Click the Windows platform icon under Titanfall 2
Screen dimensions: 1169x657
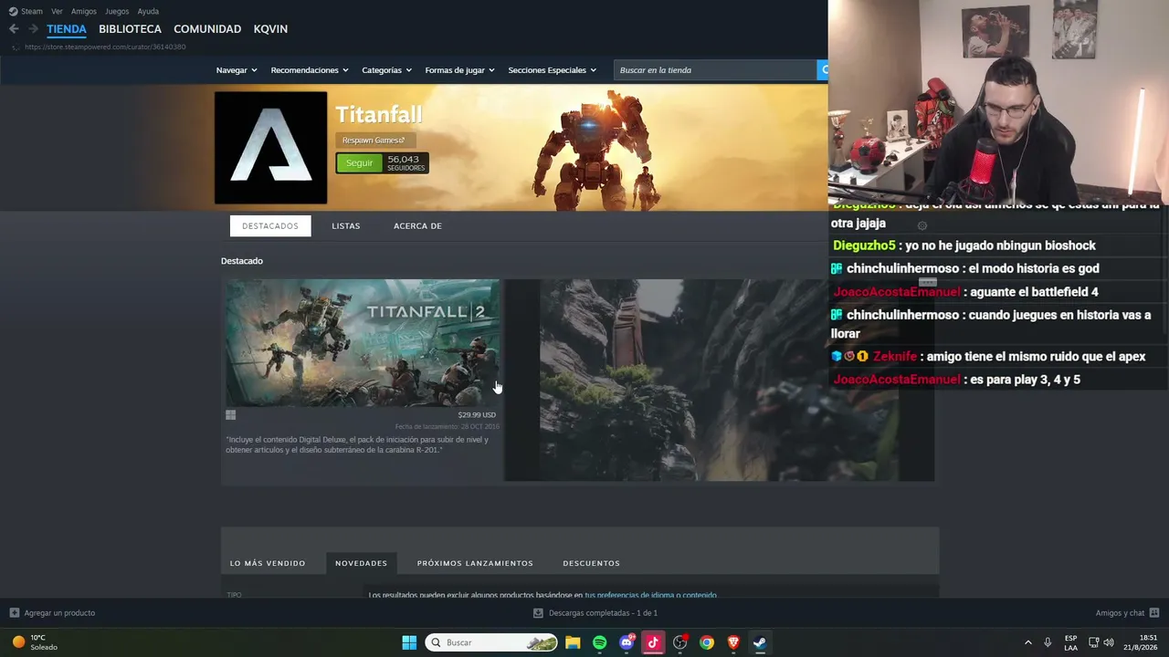pos(231,415)
